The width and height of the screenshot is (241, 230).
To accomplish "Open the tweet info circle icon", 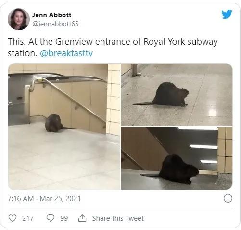I will (x=228, y=198).
